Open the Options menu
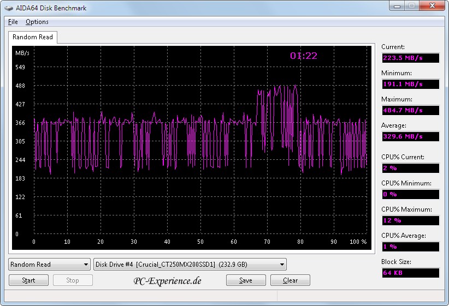Viewport: 449px width, 306px height. click(37, 22)
